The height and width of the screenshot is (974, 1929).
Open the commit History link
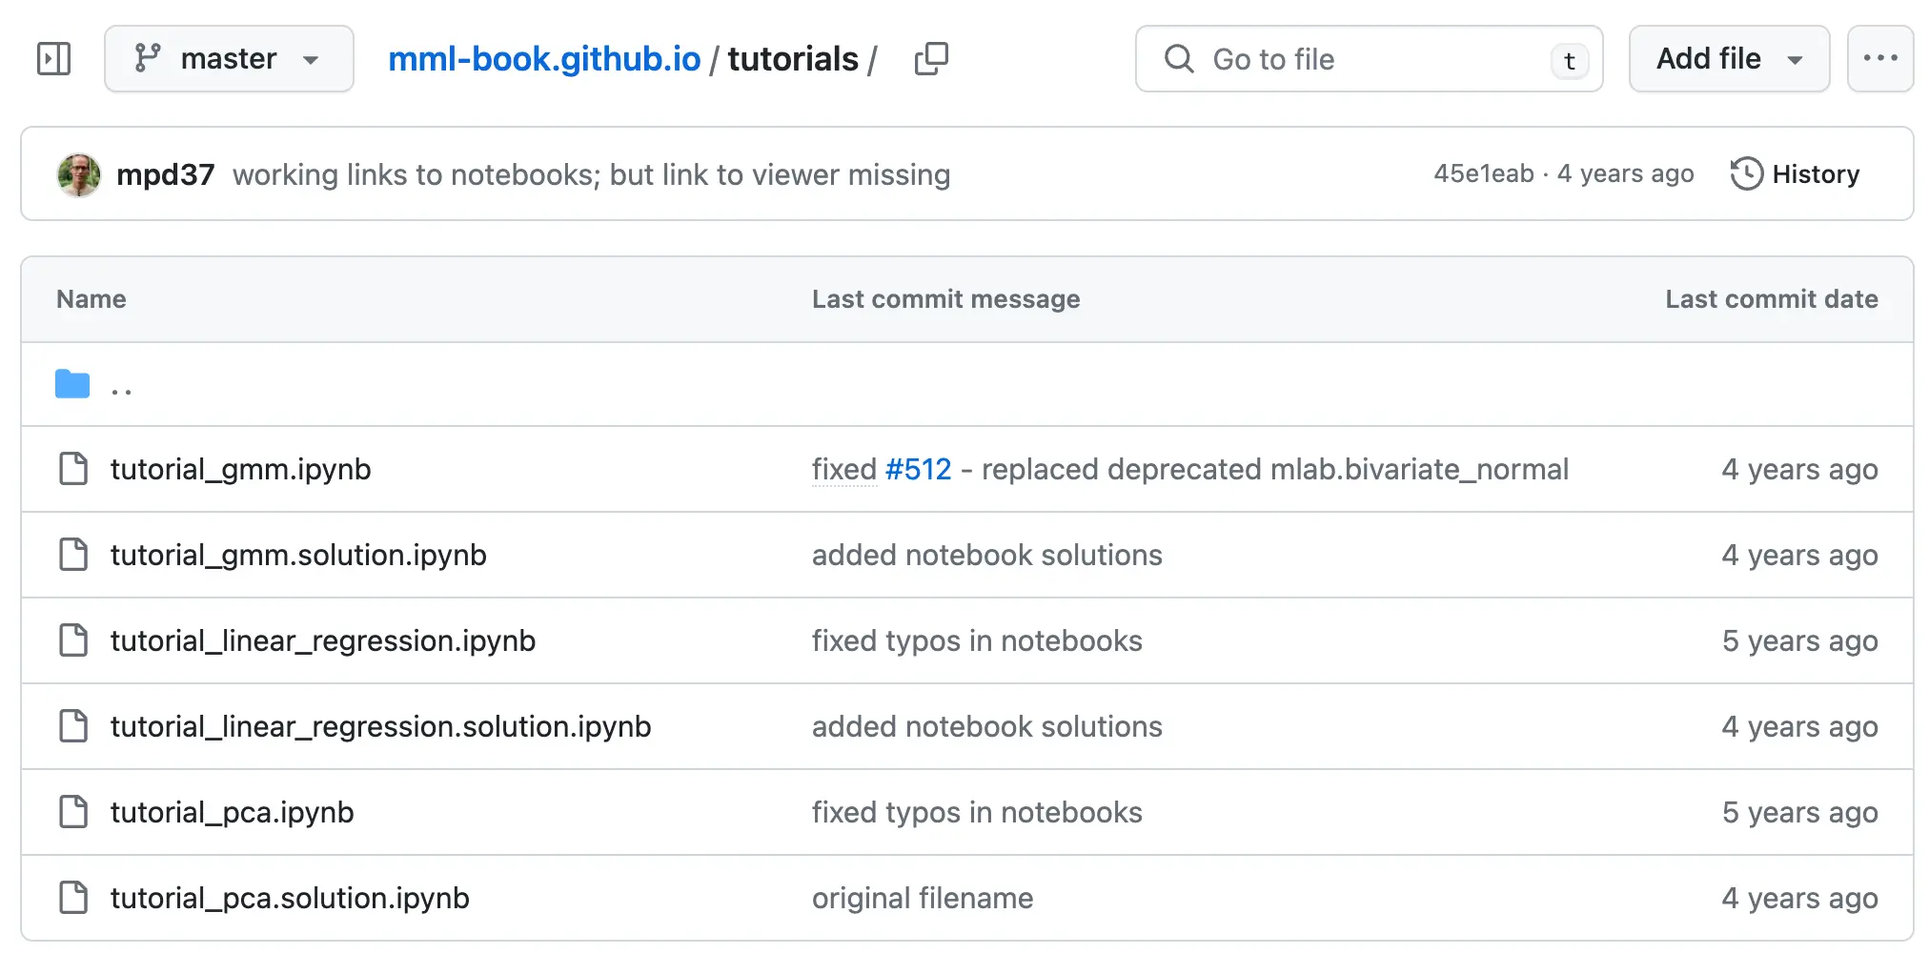(1795, 174)
